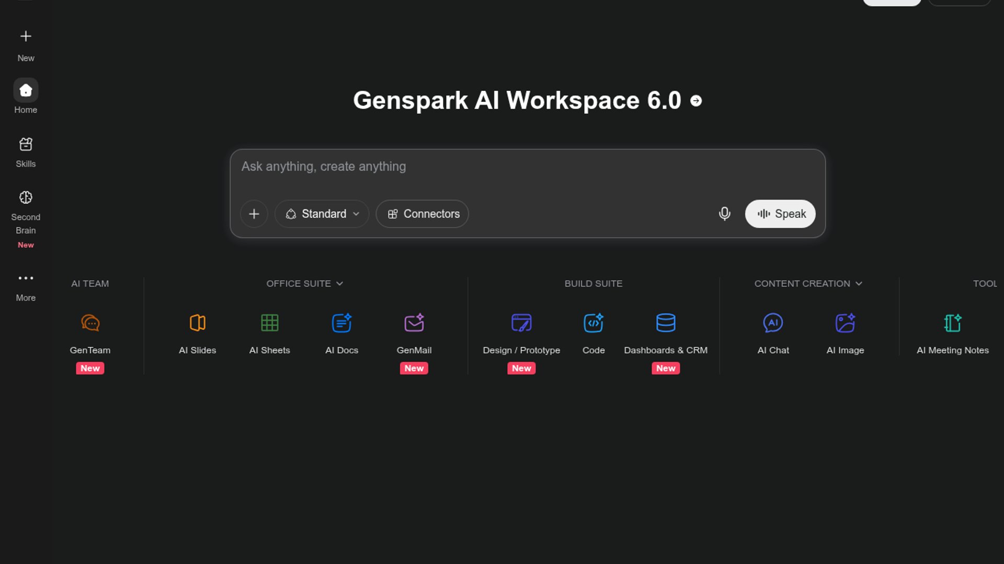Click the AI TEAM section header
This screenshot has height=564, width=1004.
pos(90,284)
